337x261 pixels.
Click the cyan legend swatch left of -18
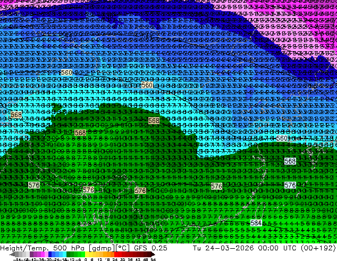tap(64, 255)
